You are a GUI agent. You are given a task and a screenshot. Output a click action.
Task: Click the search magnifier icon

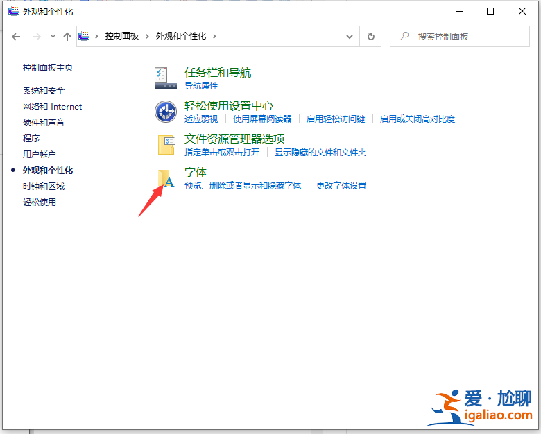(x=404, y=36)
